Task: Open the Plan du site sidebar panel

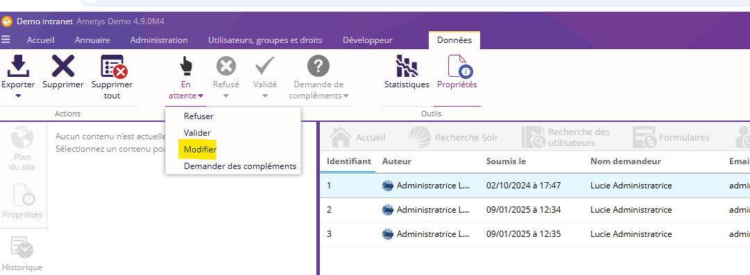Action: coord(22,148)
